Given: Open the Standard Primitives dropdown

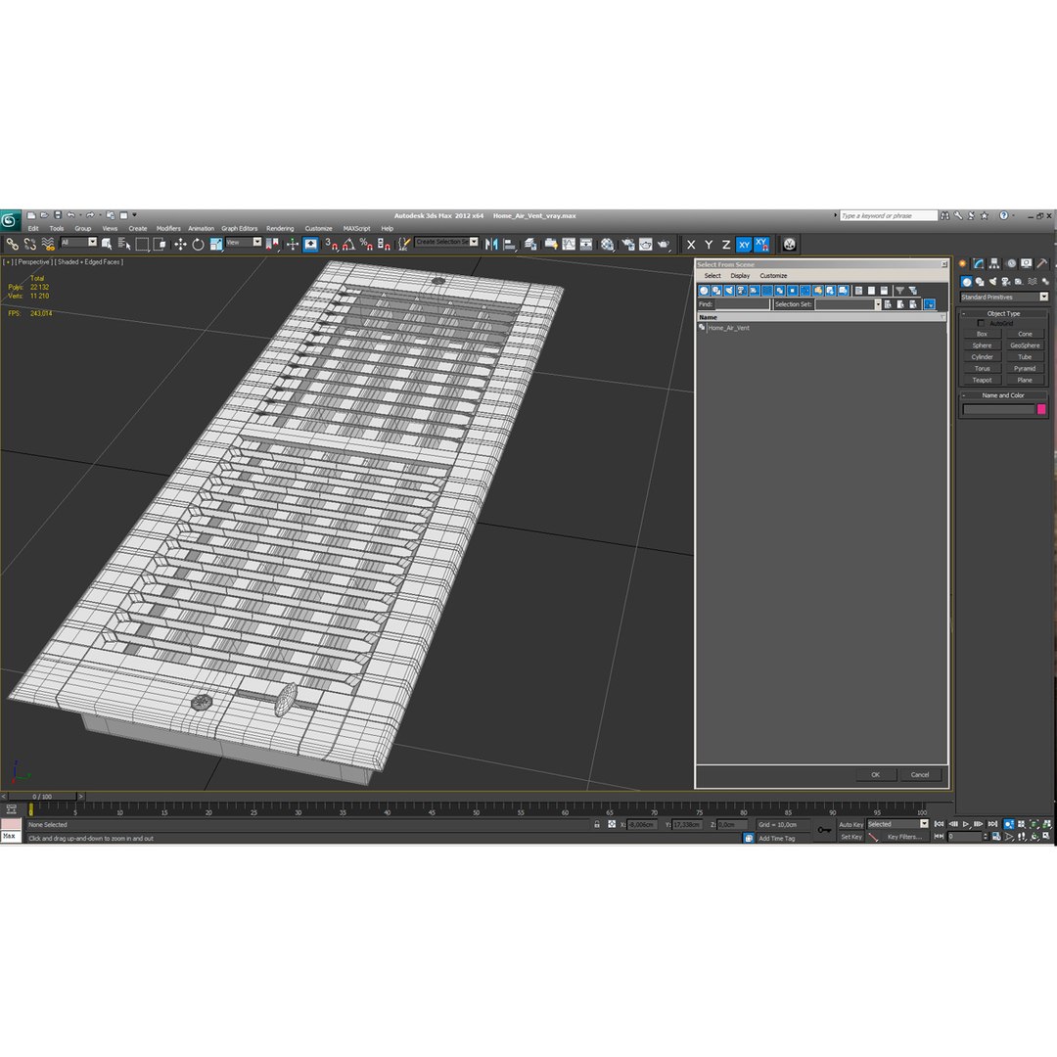Looking at the screenshot, I should tap(1004, 298).
